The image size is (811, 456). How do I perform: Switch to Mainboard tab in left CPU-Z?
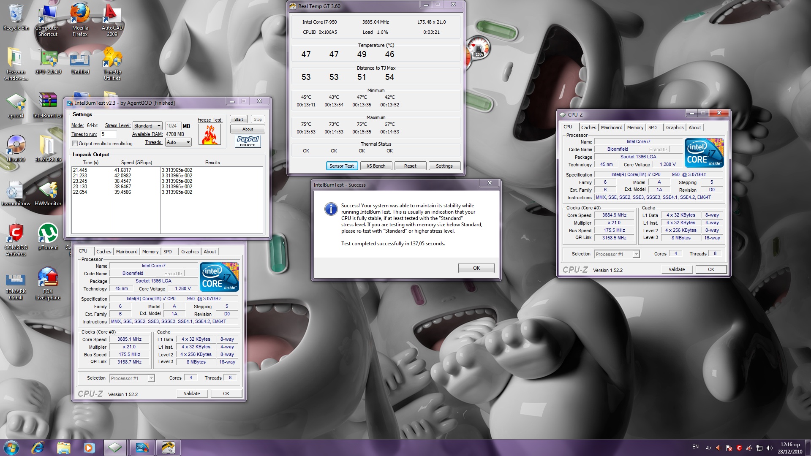point(127,252)
